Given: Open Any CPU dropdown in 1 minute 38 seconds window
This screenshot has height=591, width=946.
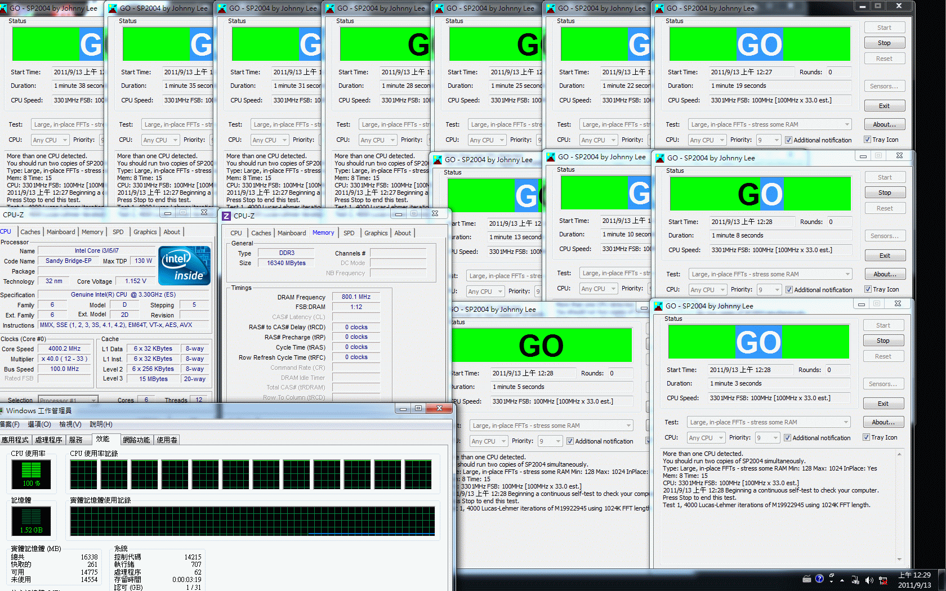Looking at the screenshot, I should click(x=50, y=140).
